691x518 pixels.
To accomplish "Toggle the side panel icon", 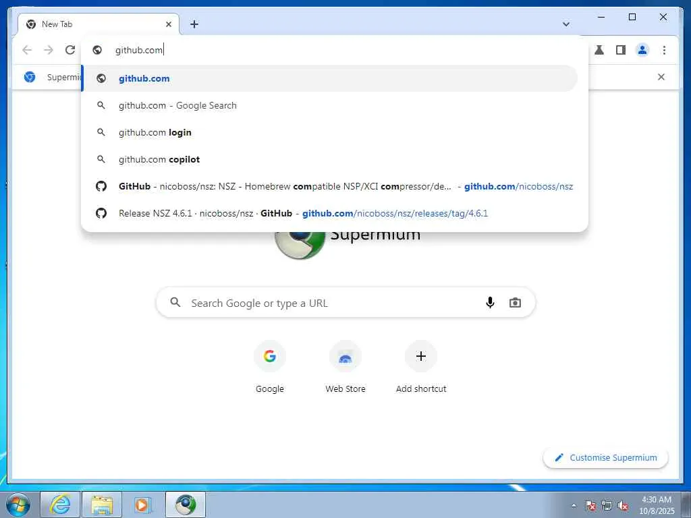I will coord(621,50).
